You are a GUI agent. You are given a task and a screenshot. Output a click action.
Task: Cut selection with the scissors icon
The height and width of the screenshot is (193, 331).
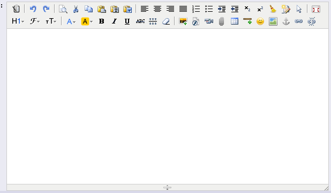pos(76,9)
